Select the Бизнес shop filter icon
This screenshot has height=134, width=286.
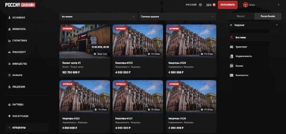click(231, 66)
